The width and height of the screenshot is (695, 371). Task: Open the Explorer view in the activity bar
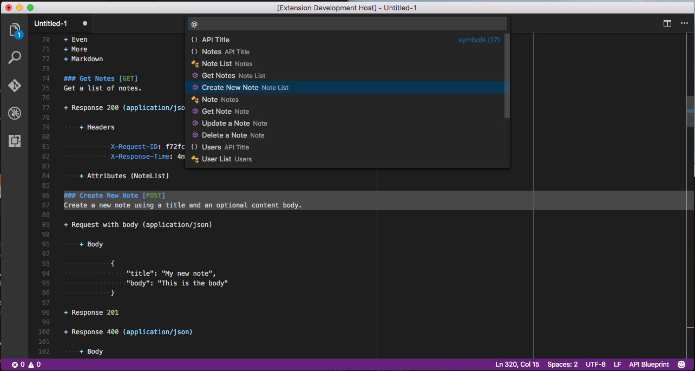pos(15,30)
